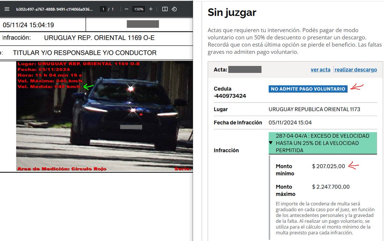
Task: Select the PDF file name b302c497-a767-4888
Action: pos(55,9)
